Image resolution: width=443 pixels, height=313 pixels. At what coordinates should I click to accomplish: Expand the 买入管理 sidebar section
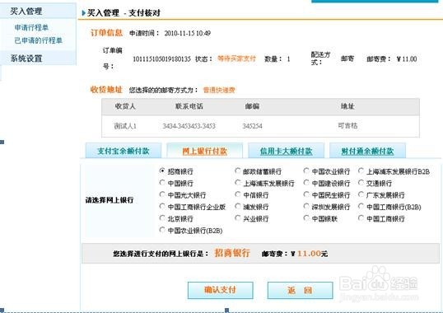38,12
